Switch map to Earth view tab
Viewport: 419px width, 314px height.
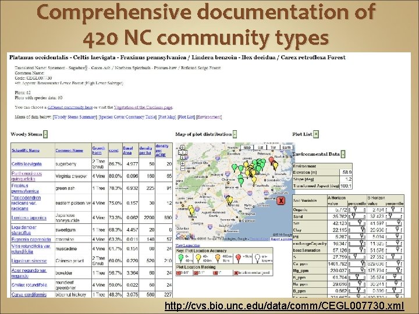point(286,147)
